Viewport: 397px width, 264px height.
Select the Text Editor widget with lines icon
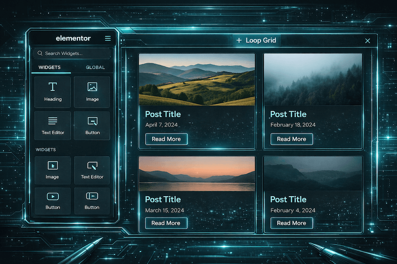tap(53, 125)
